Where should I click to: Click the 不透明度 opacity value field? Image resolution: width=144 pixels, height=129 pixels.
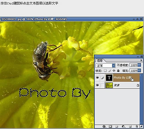(x=134, y=65)
